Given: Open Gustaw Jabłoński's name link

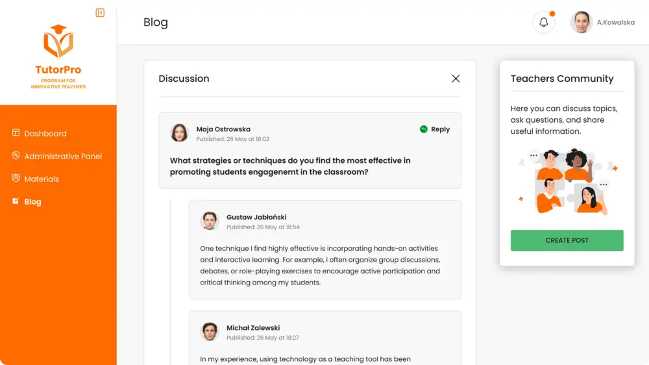Looking at the screenshot, I should 256,217.
